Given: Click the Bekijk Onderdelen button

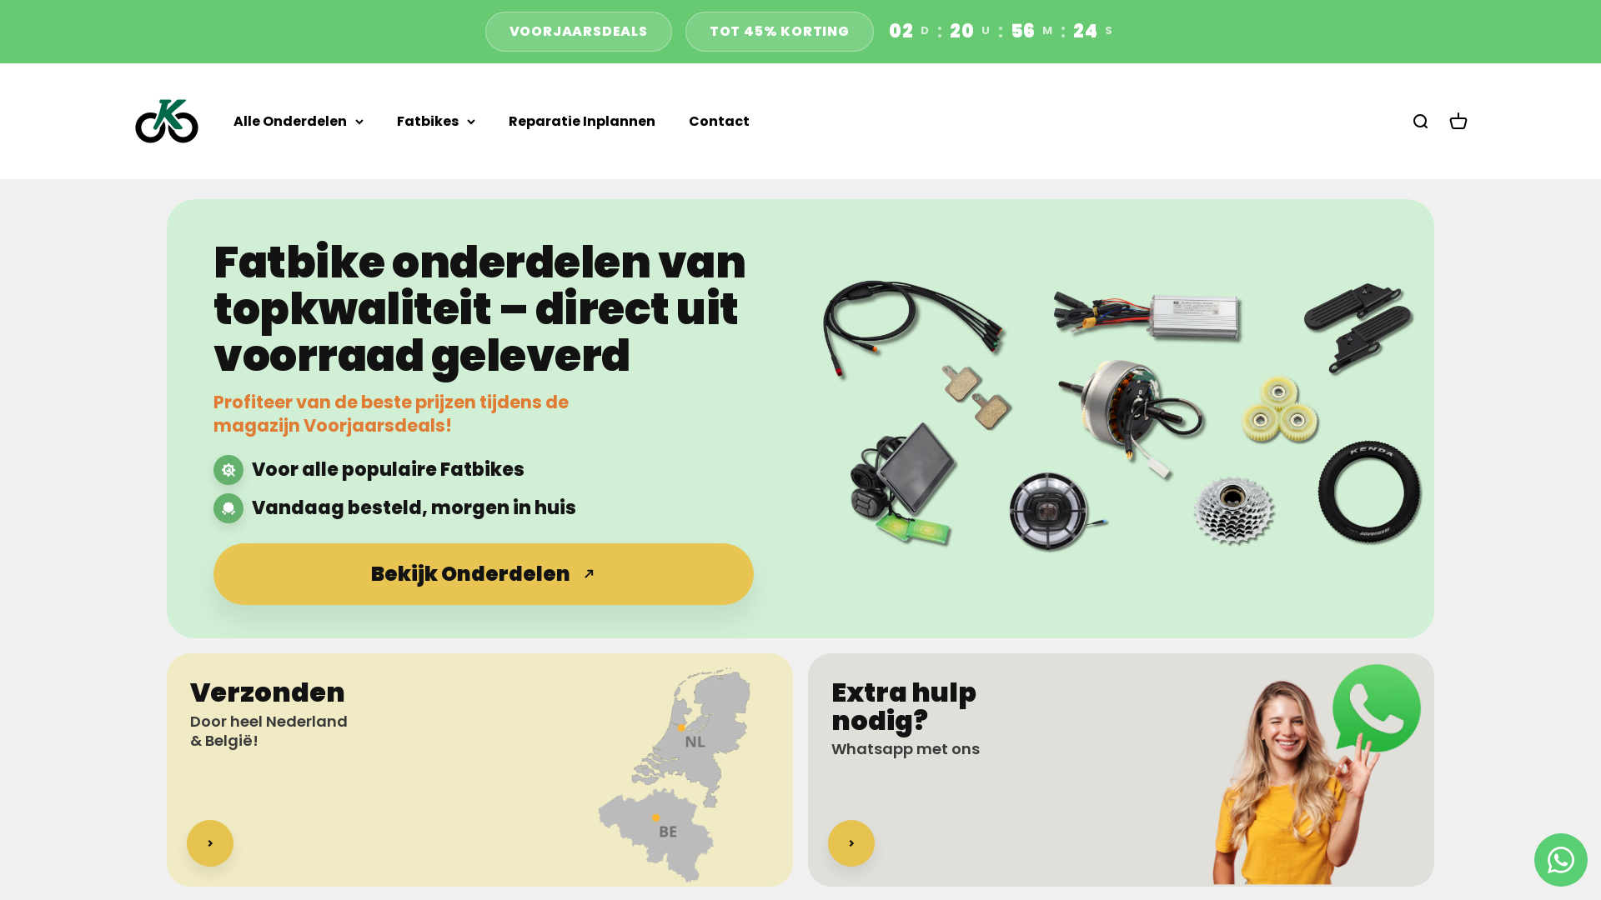Looking at the screenshot, I should (484, 574).
